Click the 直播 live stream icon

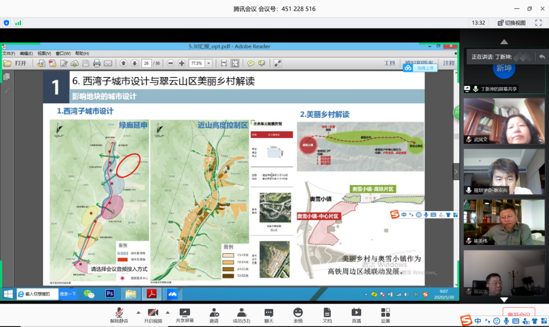point(356,315)
